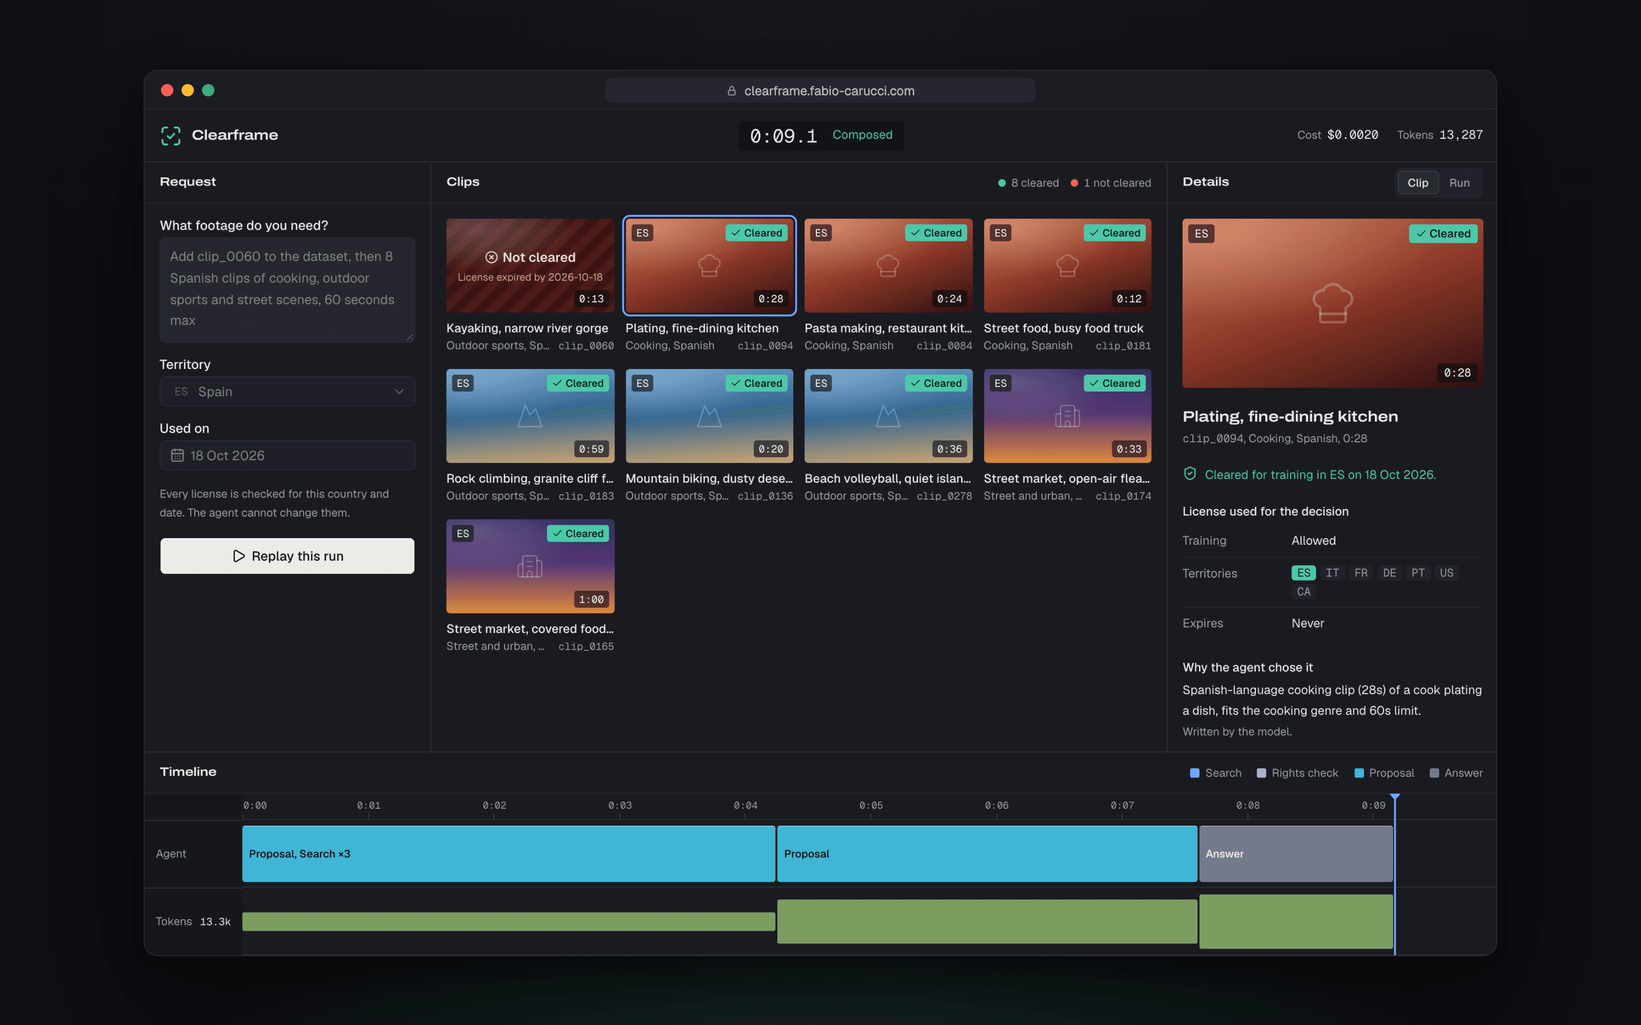
Task: Click large chef hat icon in Details preview
Action: coord(1332,303)
